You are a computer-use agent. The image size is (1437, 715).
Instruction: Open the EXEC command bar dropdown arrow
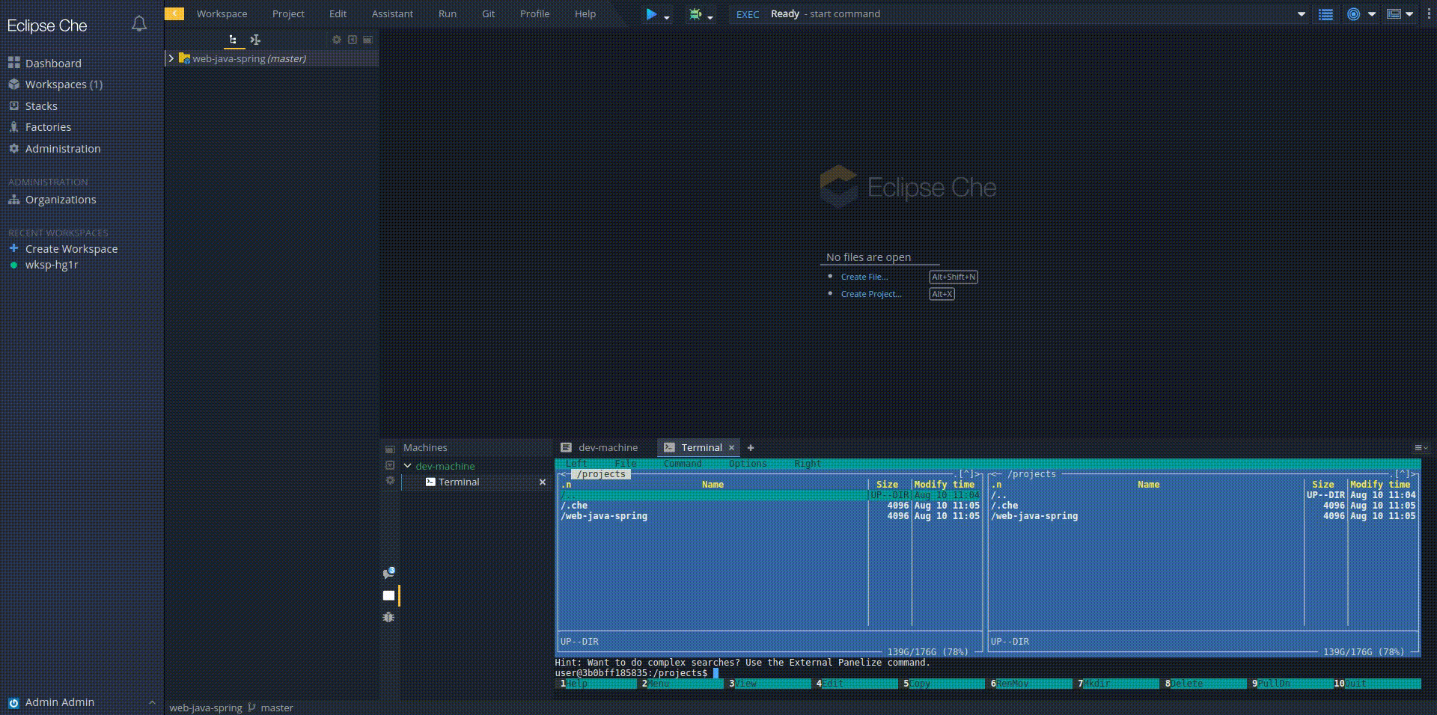pos(1302,14)
